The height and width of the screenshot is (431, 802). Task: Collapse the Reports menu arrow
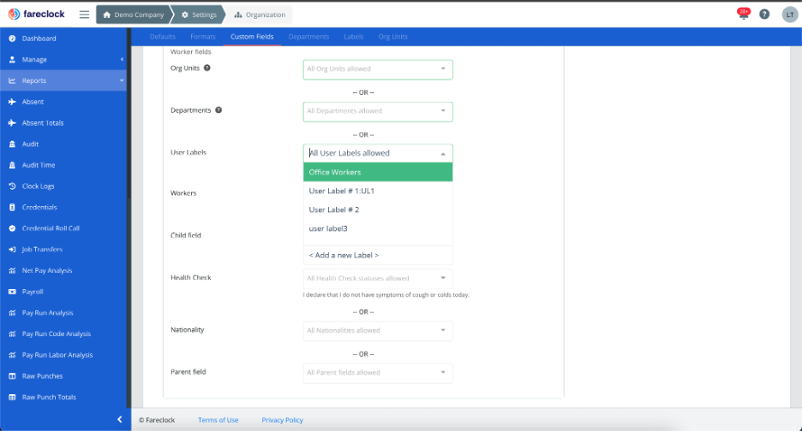122,80
